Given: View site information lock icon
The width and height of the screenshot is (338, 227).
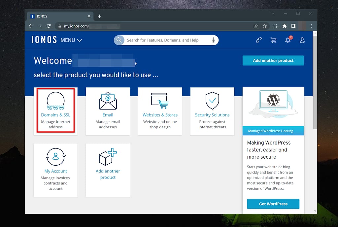Looking at the screenshot, I should [x=59, y=26].
